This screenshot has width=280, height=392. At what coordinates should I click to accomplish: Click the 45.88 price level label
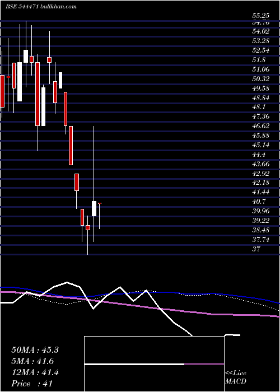click(261, 136)
